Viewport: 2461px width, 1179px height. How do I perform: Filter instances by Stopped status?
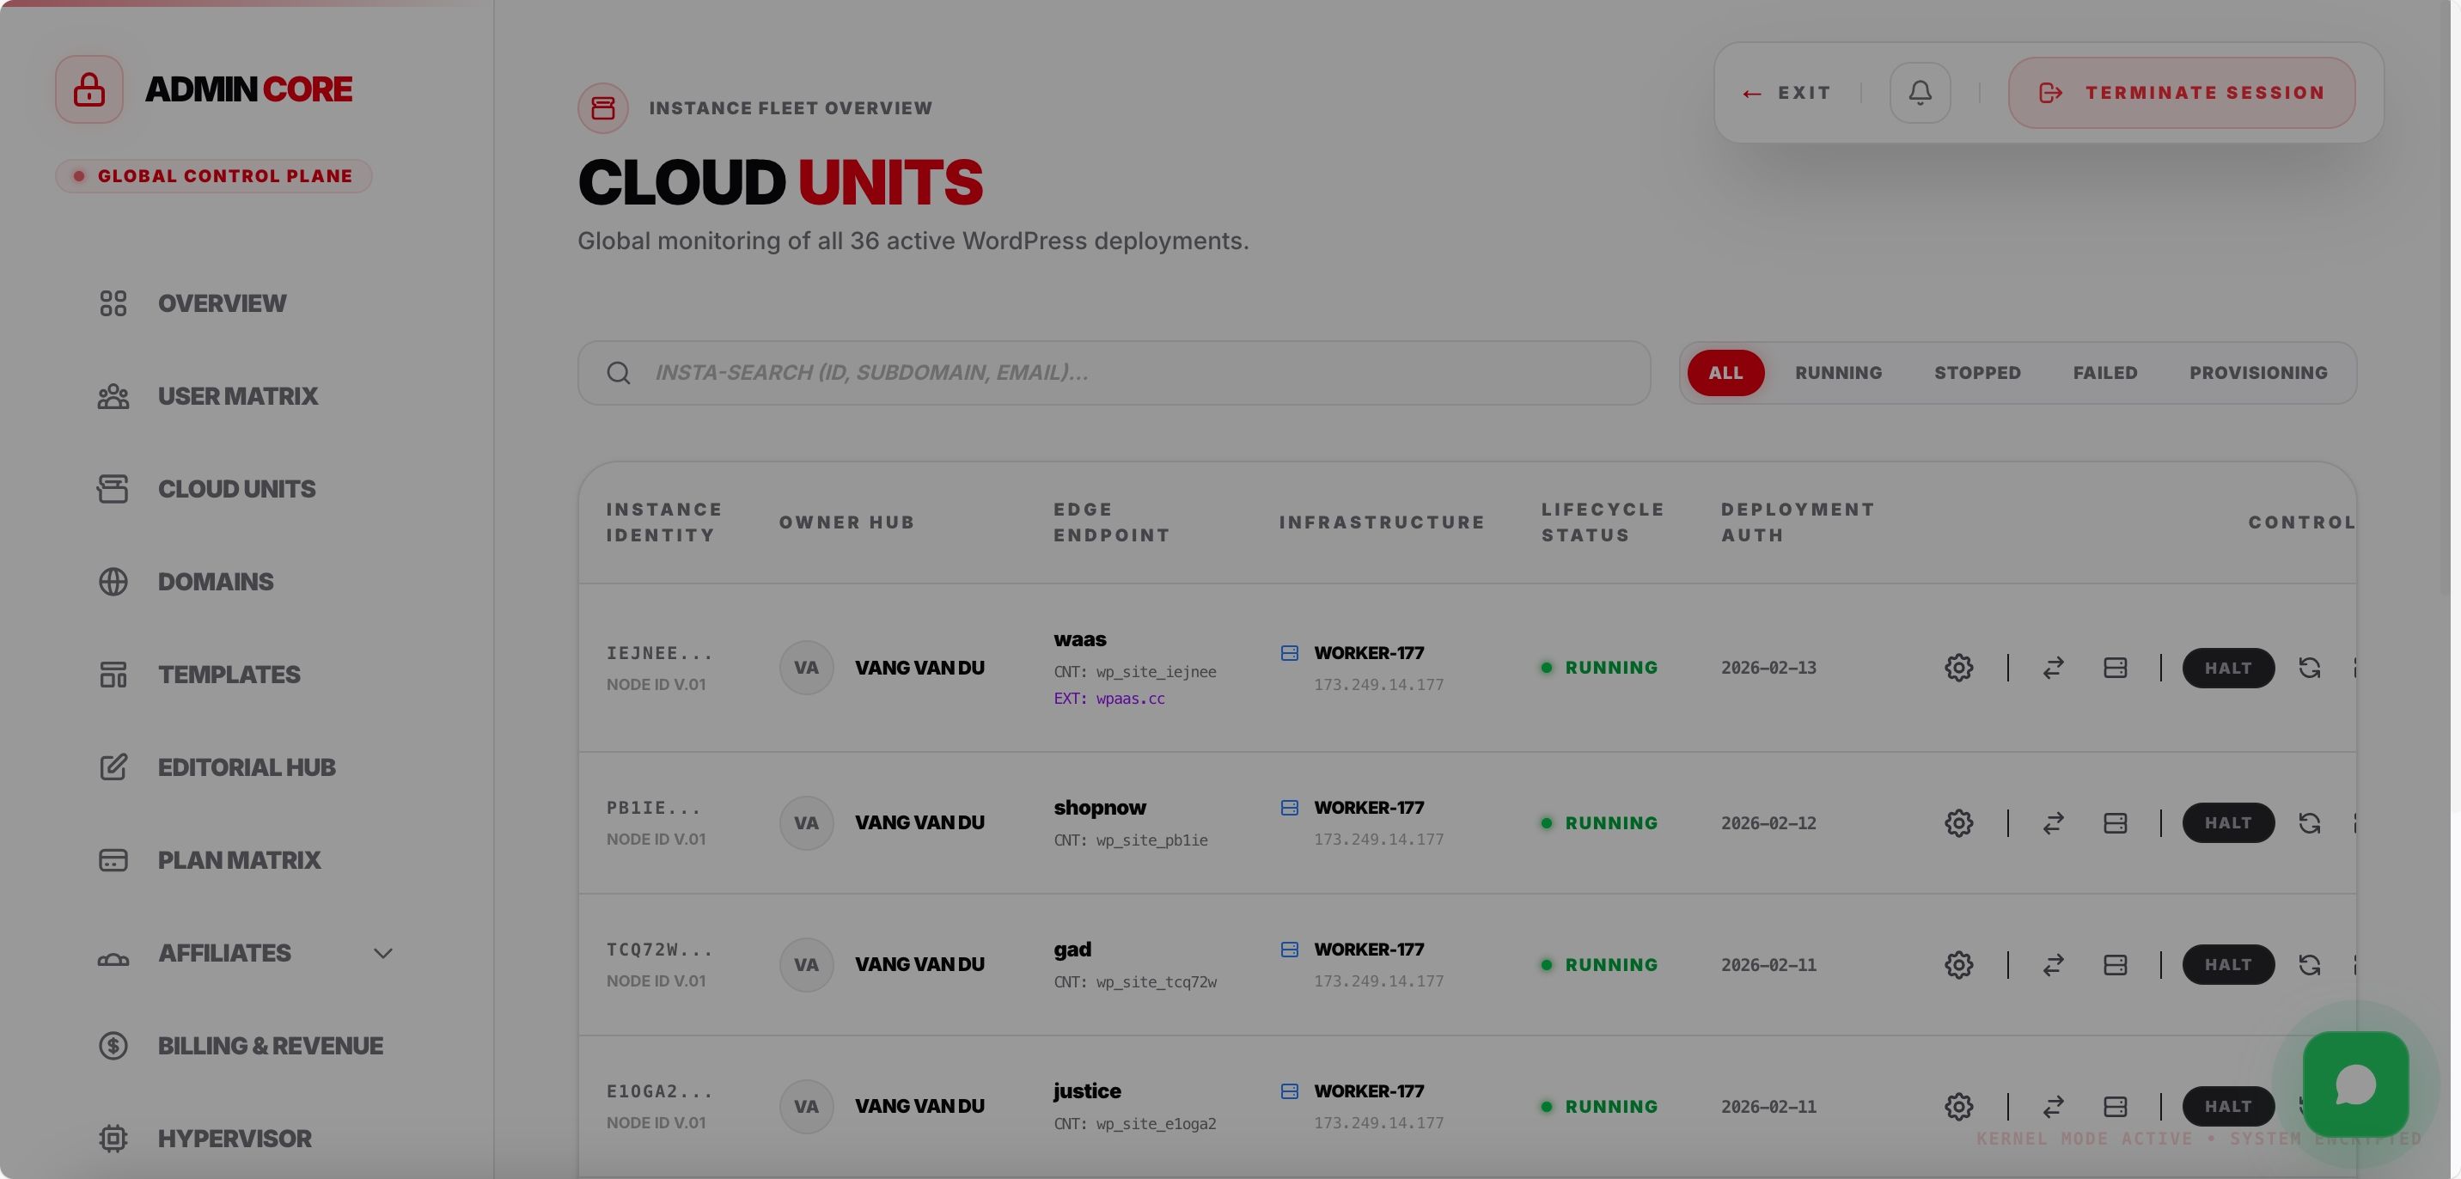click(x=1976, y=373)
